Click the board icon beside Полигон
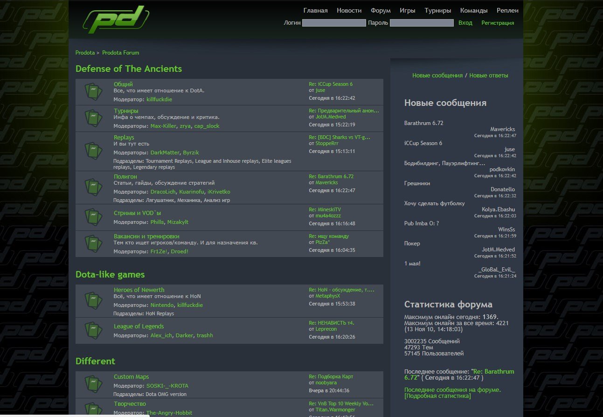Viewport: 603px width, 417px height. 94,187
